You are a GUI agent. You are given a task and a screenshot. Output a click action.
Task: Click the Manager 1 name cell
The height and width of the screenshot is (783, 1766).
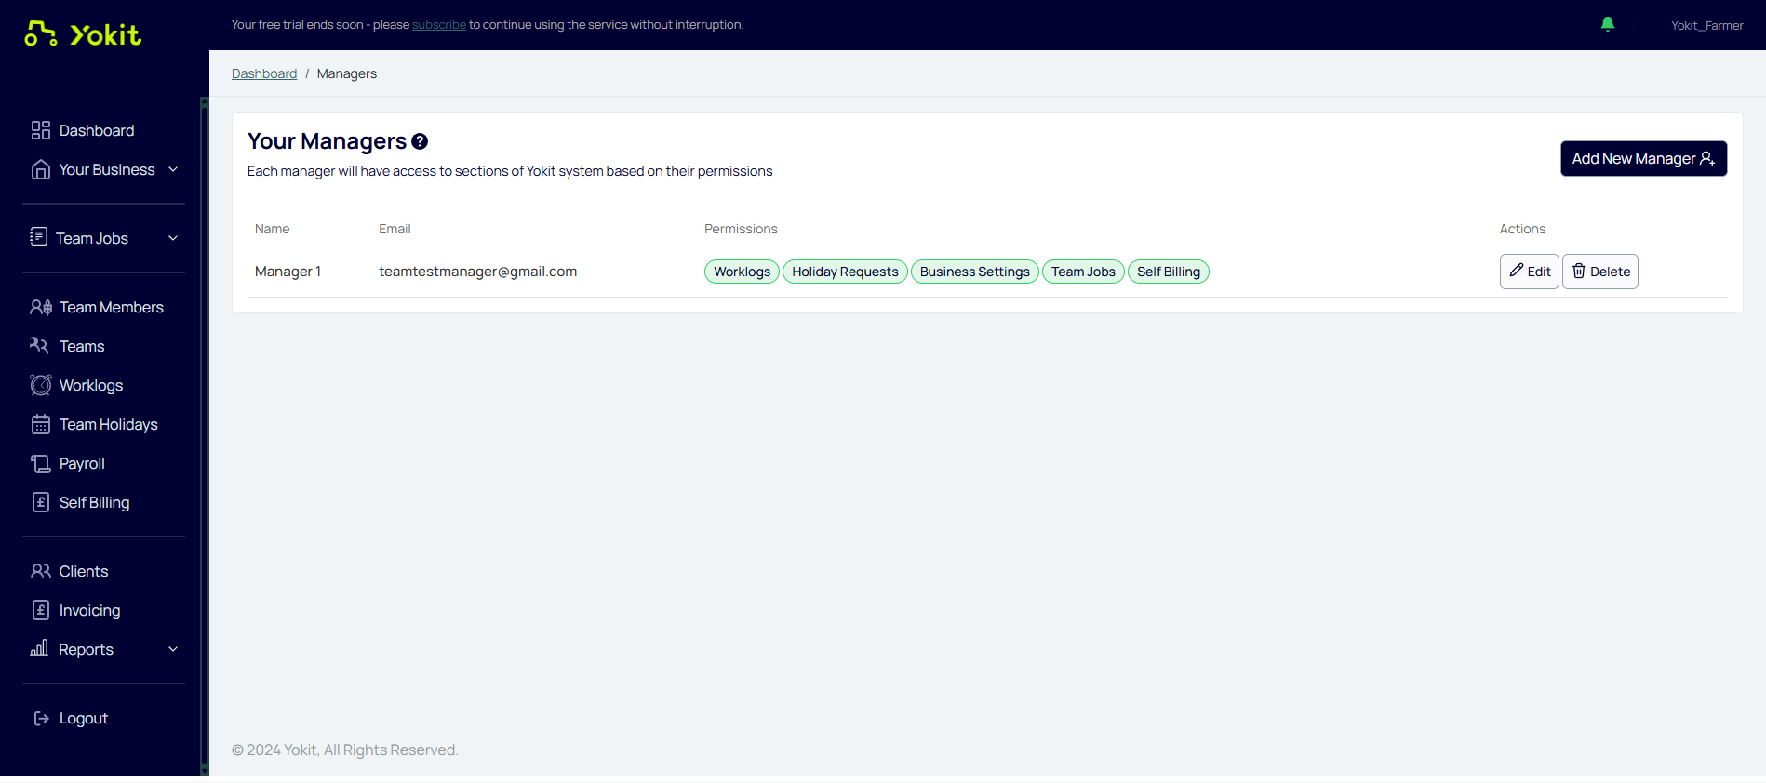(x=288, y=272)
